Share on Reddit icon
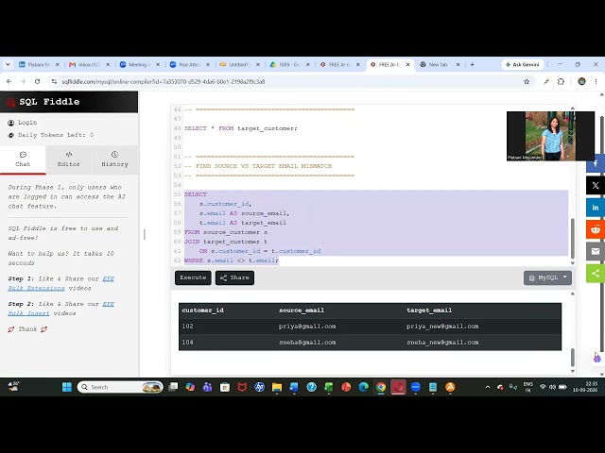 point(596,229)
